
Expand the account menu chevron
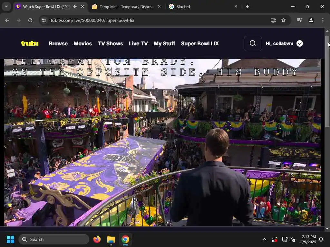(300, 43)
